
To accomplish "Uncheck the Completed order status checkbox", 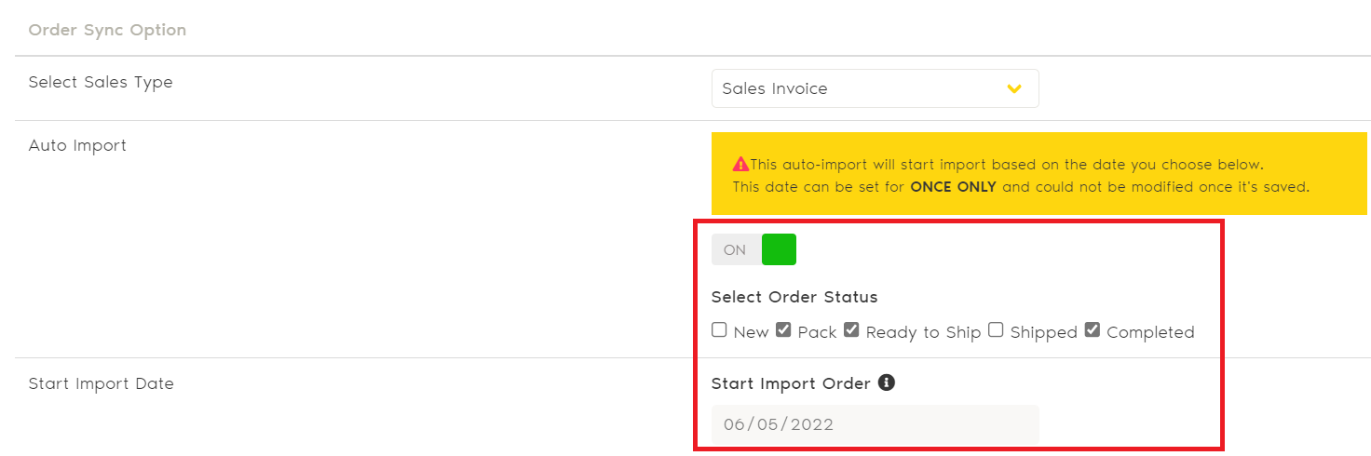I will point(1093,330).
